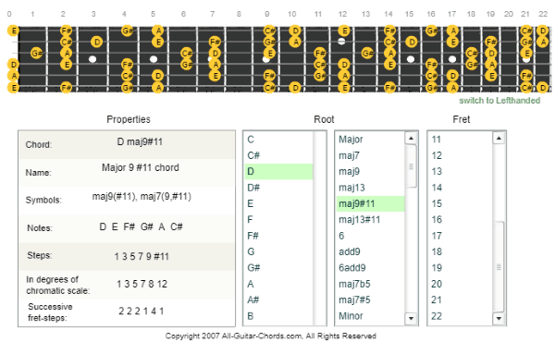Click chord type list scroll up arrow

(x=411, y=138)
